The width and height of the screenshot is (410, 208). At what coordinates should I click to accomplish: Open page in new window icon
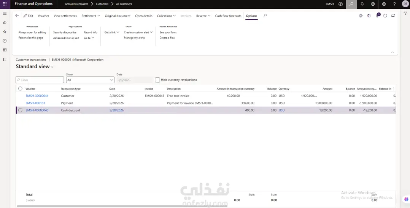coord(393,16)
